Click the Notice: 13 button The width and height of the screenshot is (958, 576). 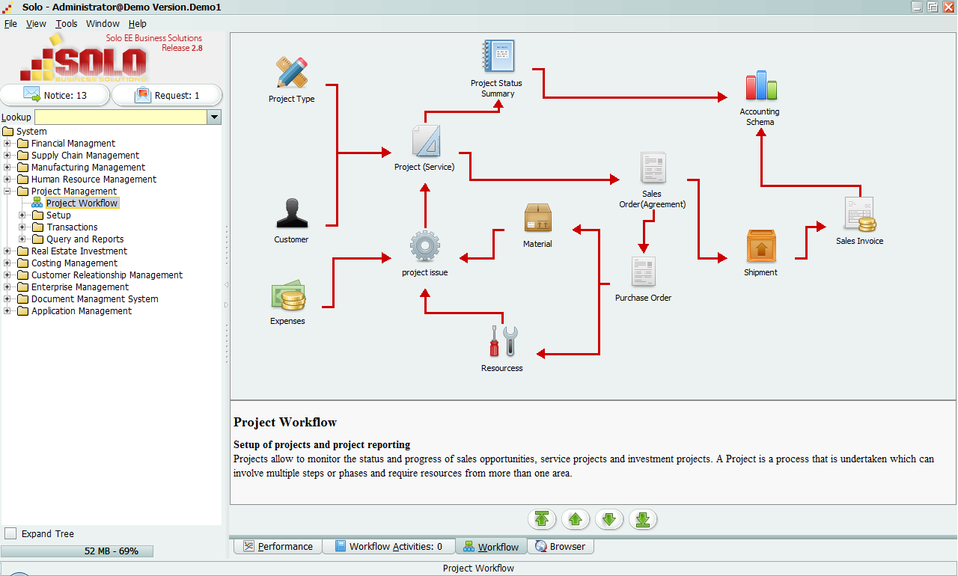tap(55, 95)
